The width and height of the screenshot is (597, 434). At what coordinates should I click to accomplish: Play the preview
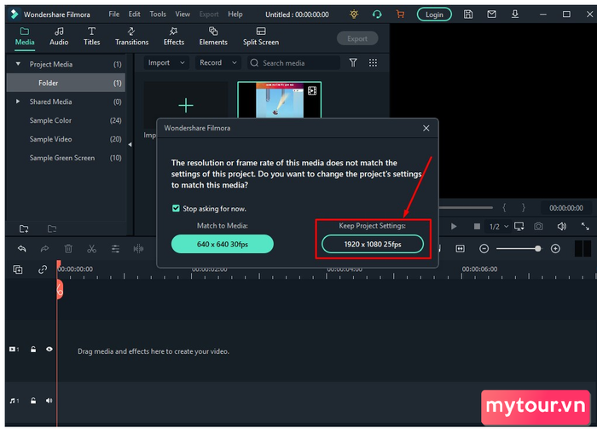pos(454,227)
